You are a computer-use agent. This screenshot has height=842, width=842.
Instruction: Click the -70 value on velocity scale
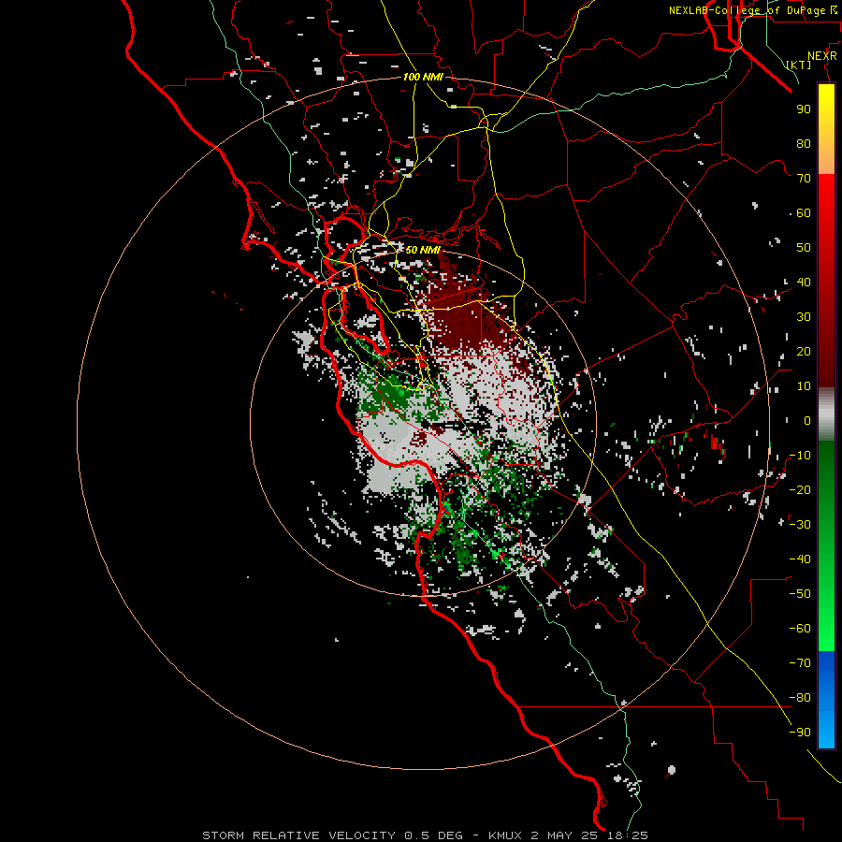click(x=800, y=663)
